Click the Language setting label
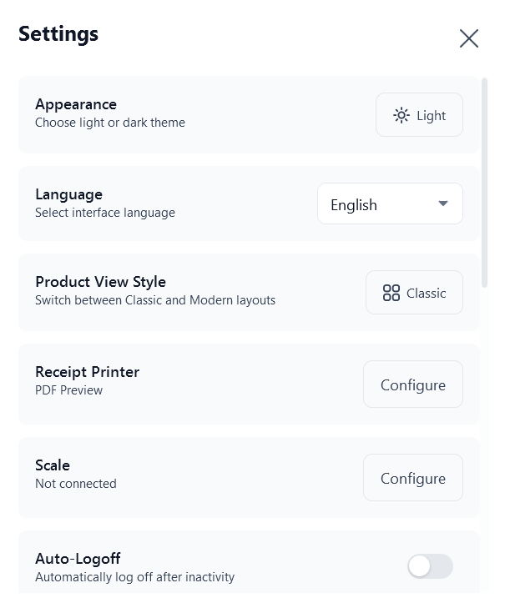The image size is (510, 613). (68, 194)
